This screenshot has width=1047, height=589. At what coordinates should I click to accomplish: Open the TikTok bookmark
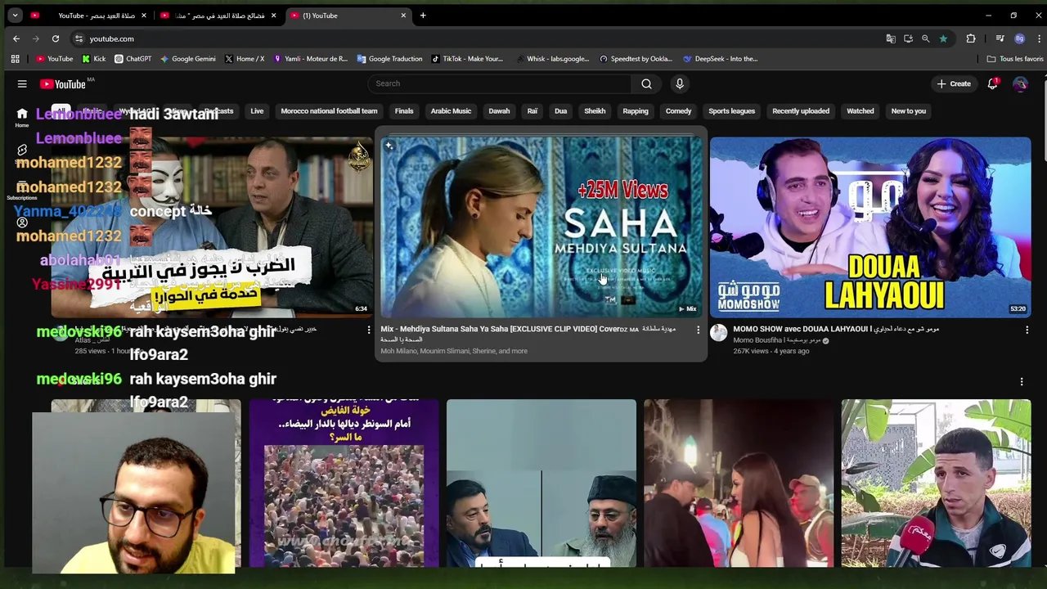tap(467, 59)
